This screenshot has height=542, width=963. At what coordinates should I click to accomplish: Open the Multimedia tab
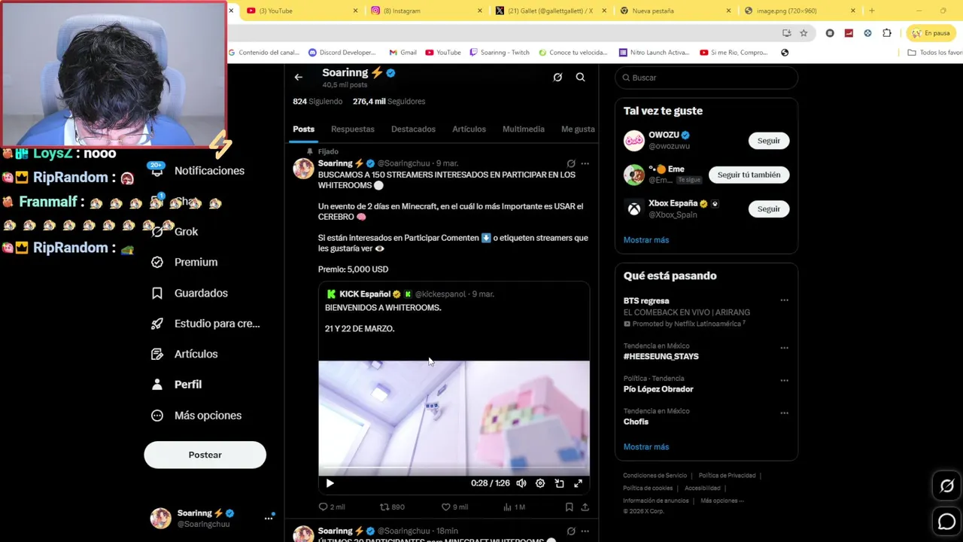click(524, 129)
